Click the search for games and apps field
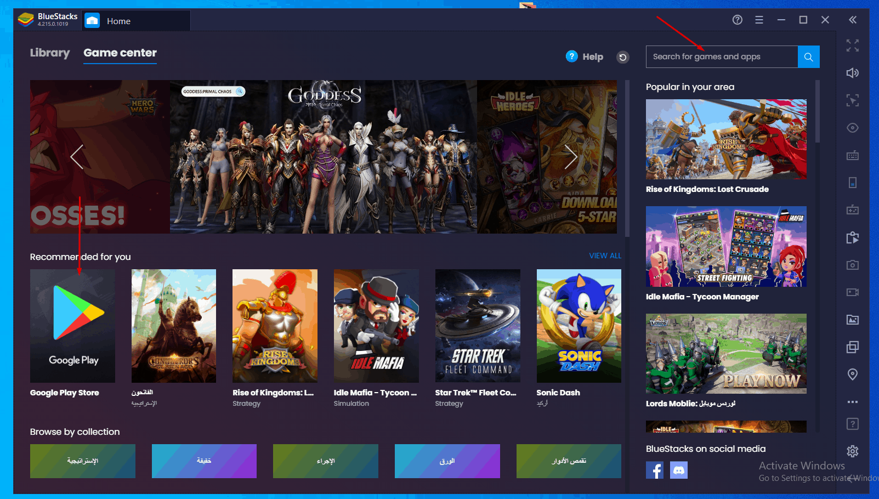 pyautogui.click(x=722, y=57)
